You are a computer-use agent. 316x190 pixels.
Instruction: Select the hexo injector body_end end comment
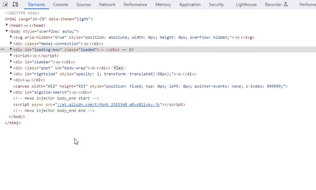(x=54, y=111)
